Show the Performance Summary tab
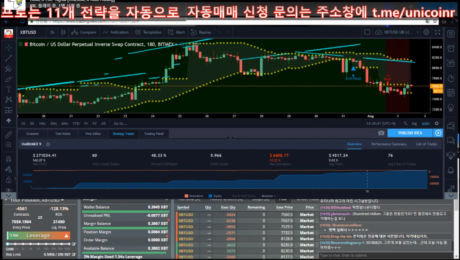460x260 pixels. [x=389, y=144]
